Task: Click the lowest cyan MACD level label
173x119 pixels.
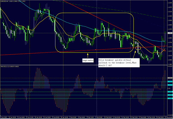Action: click(x=170, y=98)
